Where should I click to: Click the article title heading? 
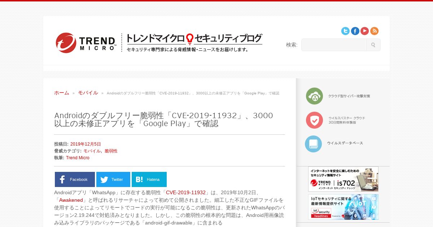coord(163,120)
